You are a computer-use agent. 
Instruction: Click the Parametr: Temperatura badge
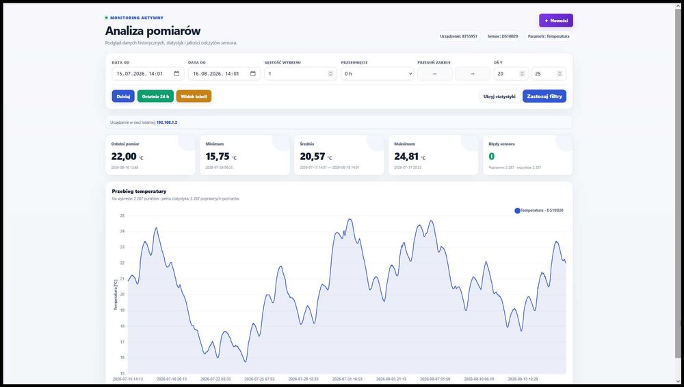click(x=549, y=36)
